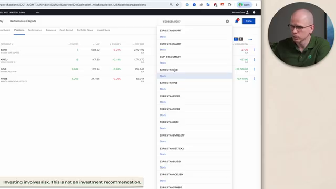The image size is (336, 189).
Task: Select the compact rows view toggle
Action: tap(241, 39)
